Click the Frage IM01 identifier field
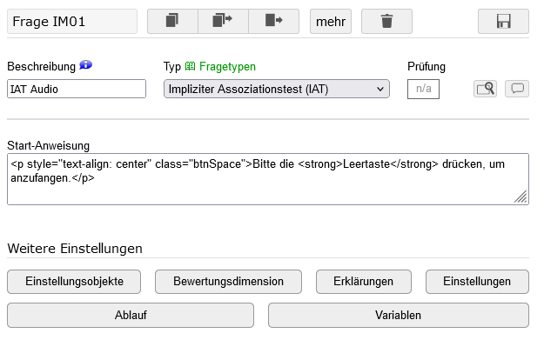Screen dimensions: 544x340 tap(72, 21)
